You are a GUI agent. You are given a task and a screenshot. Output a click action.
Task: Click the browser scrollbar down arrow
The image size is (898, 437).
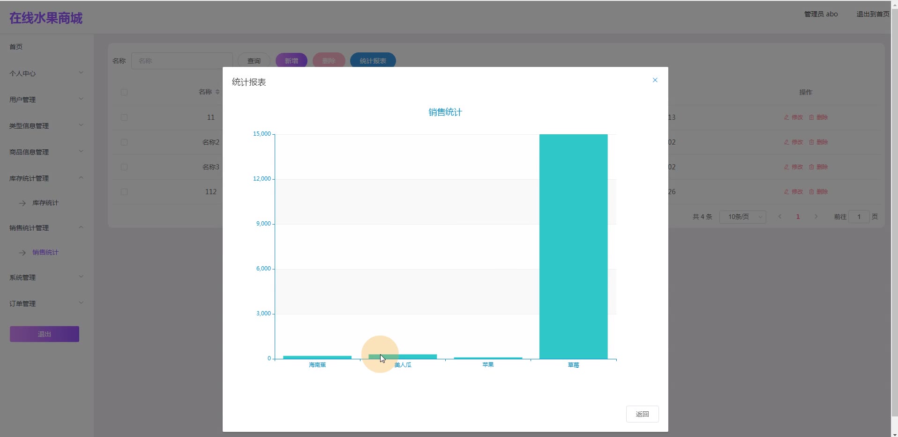click(x=895, y=434)
